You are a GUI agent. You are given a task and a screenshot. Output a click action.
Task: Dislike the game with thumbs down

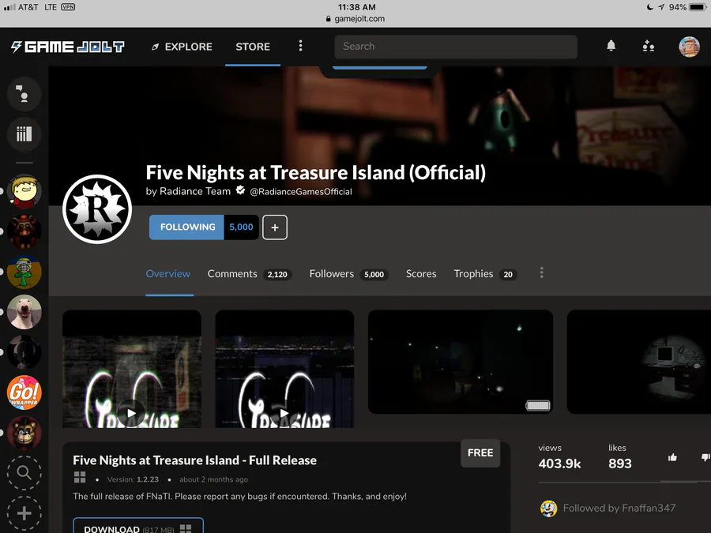click(x=705, y=457)
